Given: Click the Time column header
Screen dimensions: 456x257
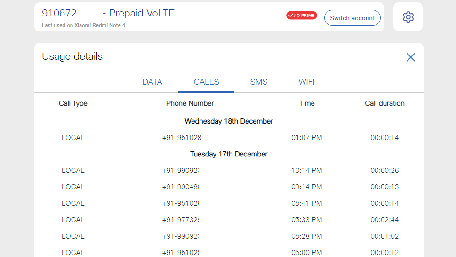Looking at the screenshot, I should (x=307, y=103).
